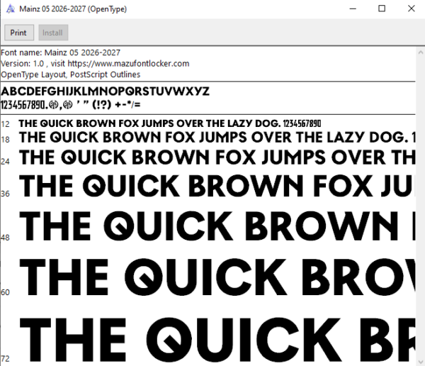This screenshot has height=366, width=425.
Task: Click the '24' point size label
Action: click(5, 162)
